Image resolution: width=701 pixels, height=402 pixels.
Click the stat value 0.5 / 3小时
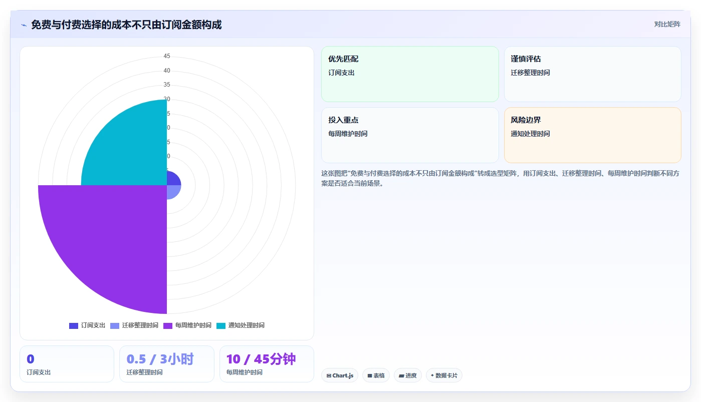pyautogui.click(x=160, y=359)
